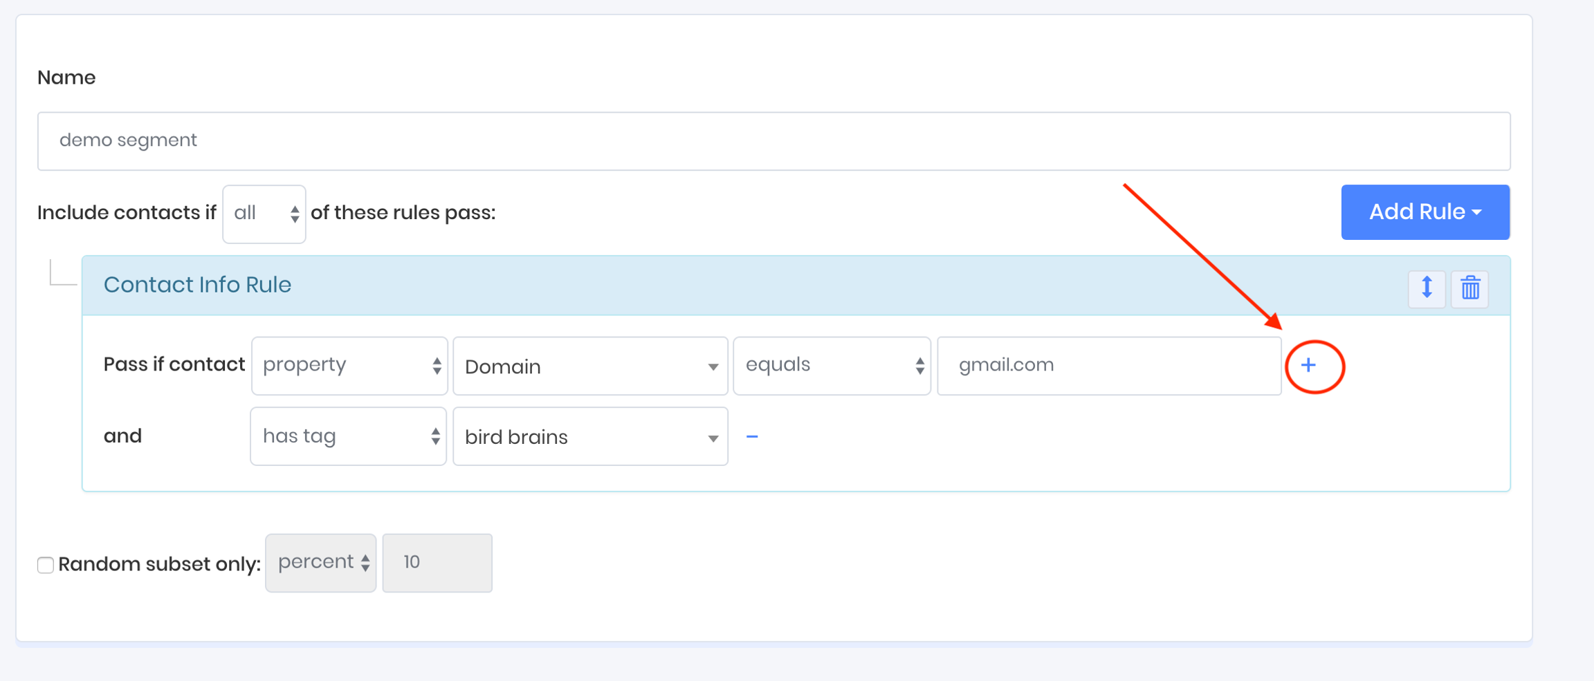
Task: Click the gmail.com value input field
Action: coord(1108,366)
